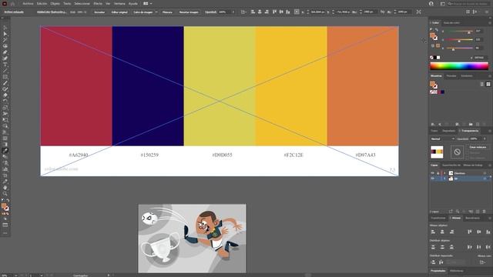Image resolution: width=493 pixels, height=277 pixels.
Task: Expand the selected layer below Elementos
Action: [444, 179]
